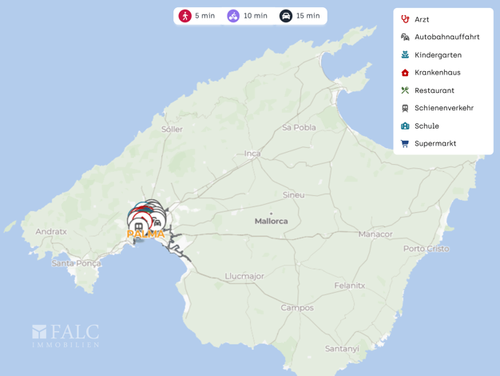Open the train marker on map above Palma
The width and height of the screenshot is (500, 376).
(139, 226)
